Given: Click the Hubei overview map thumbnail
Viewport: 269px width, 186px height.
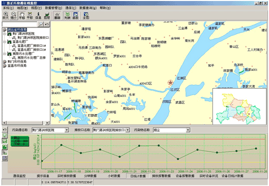Looking at the screenshot, I should coord(239,106).
